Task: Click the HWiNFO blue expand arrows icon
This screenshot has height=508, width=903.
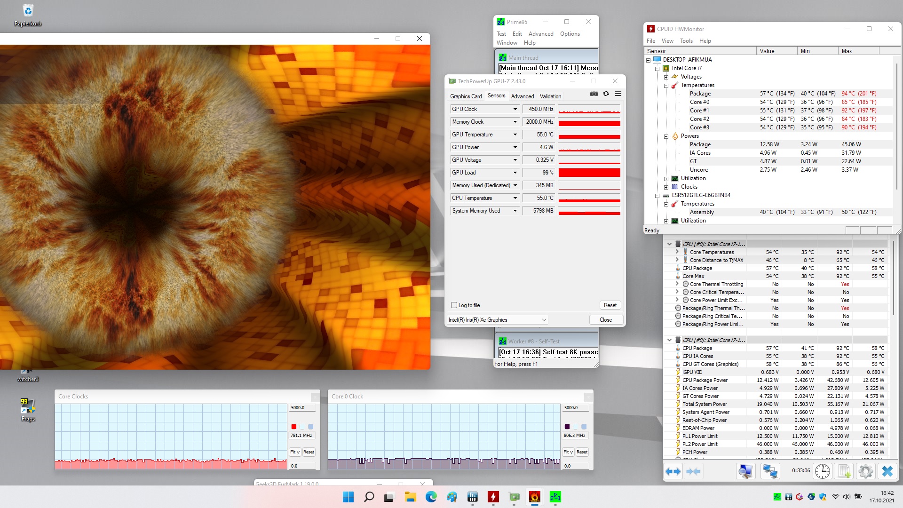Action: [x=673, y=471]
